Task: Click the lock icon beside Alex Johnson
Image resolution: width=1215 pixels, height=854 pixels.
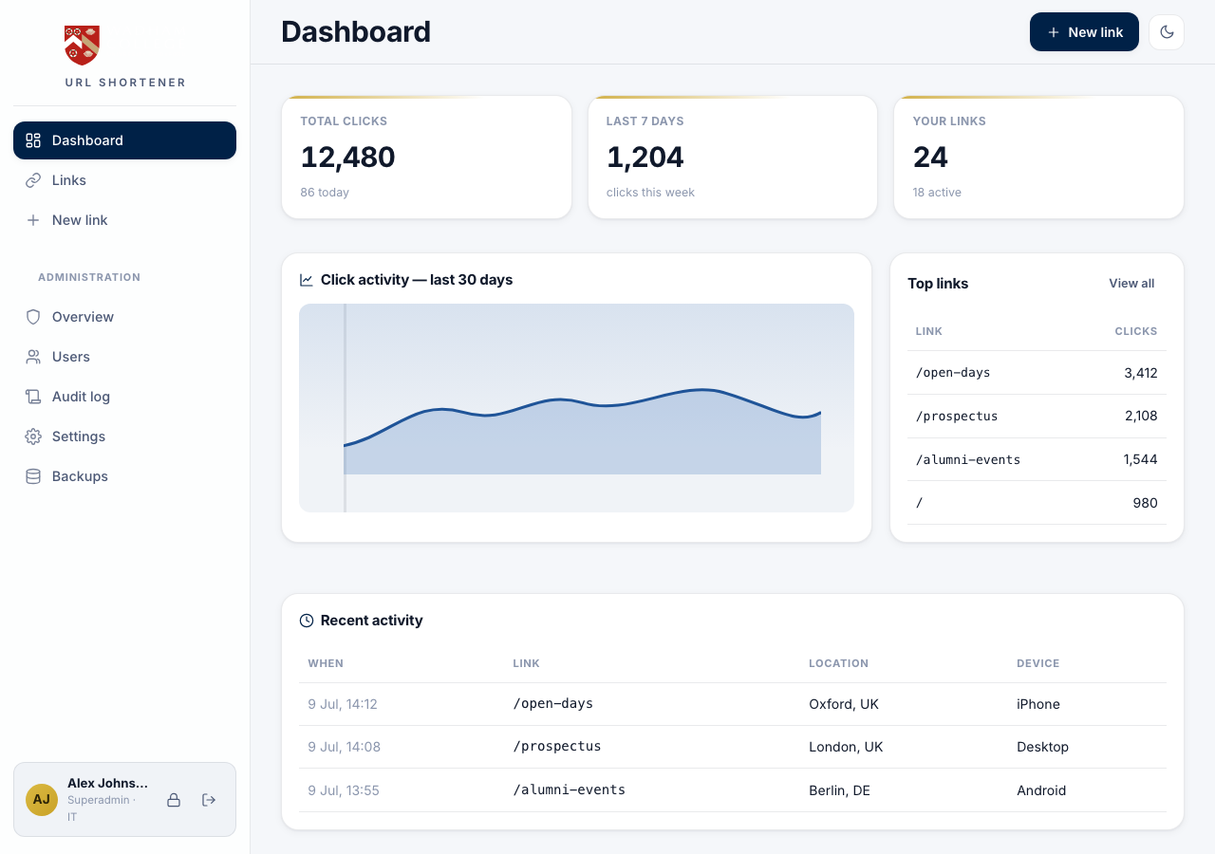Action: click(174, 800)
